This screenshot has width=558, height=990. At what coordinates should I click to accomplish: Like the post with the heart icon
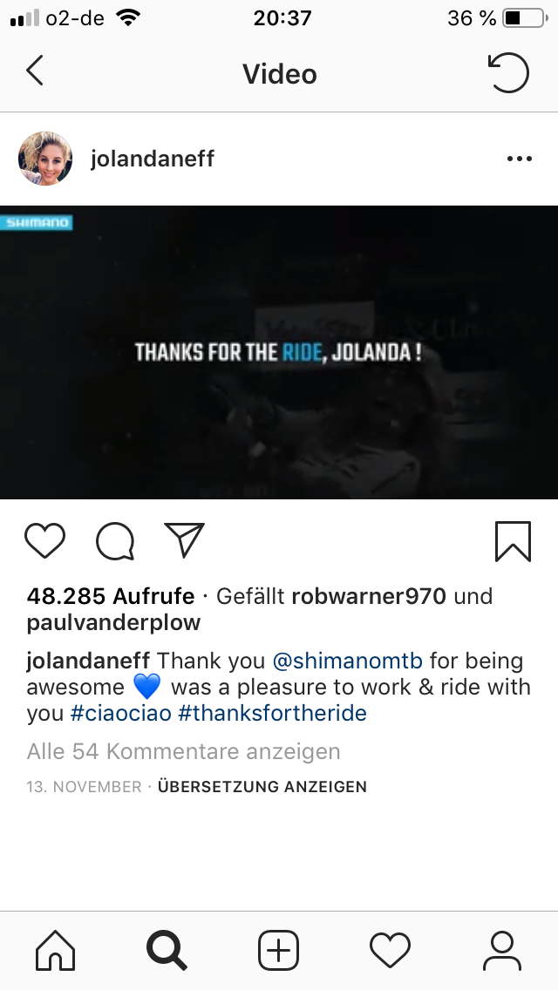(44, 541)
